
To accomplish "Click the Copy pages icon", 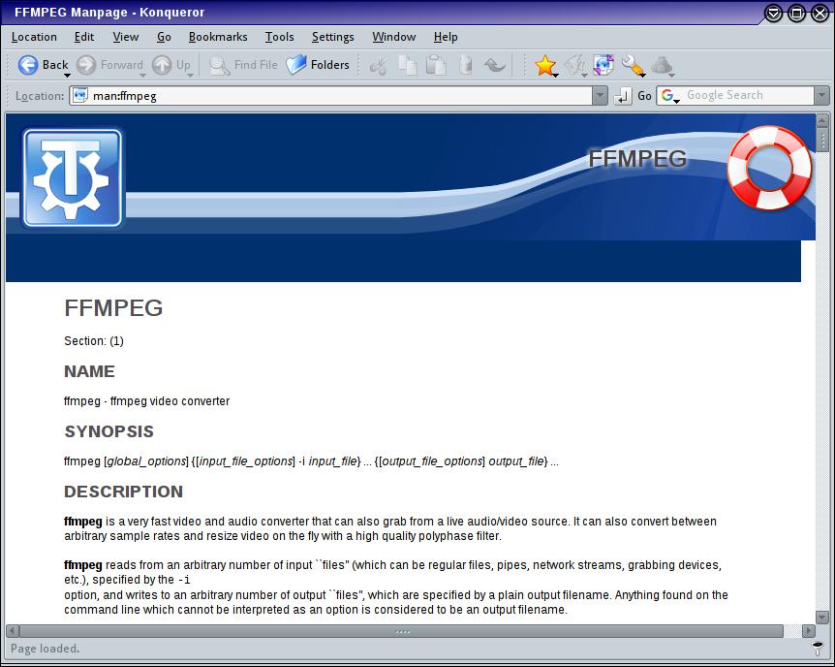I will pyautogui.click(x=408, y=65).
